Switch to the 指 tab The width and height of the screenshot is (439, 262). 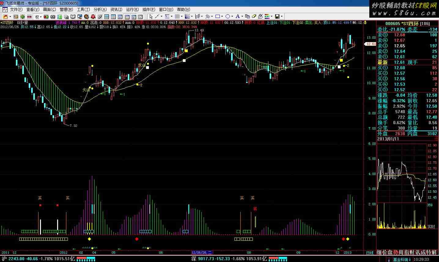407,252
